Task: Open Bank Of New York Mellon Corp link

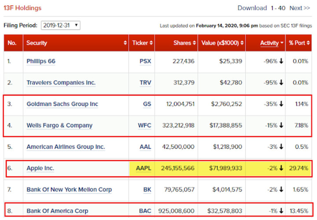Action: 69,190
